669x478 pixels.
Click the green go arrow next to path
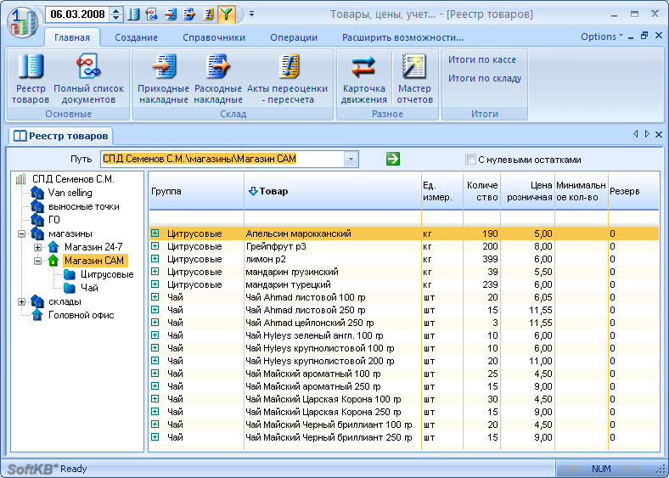point(392,159)
